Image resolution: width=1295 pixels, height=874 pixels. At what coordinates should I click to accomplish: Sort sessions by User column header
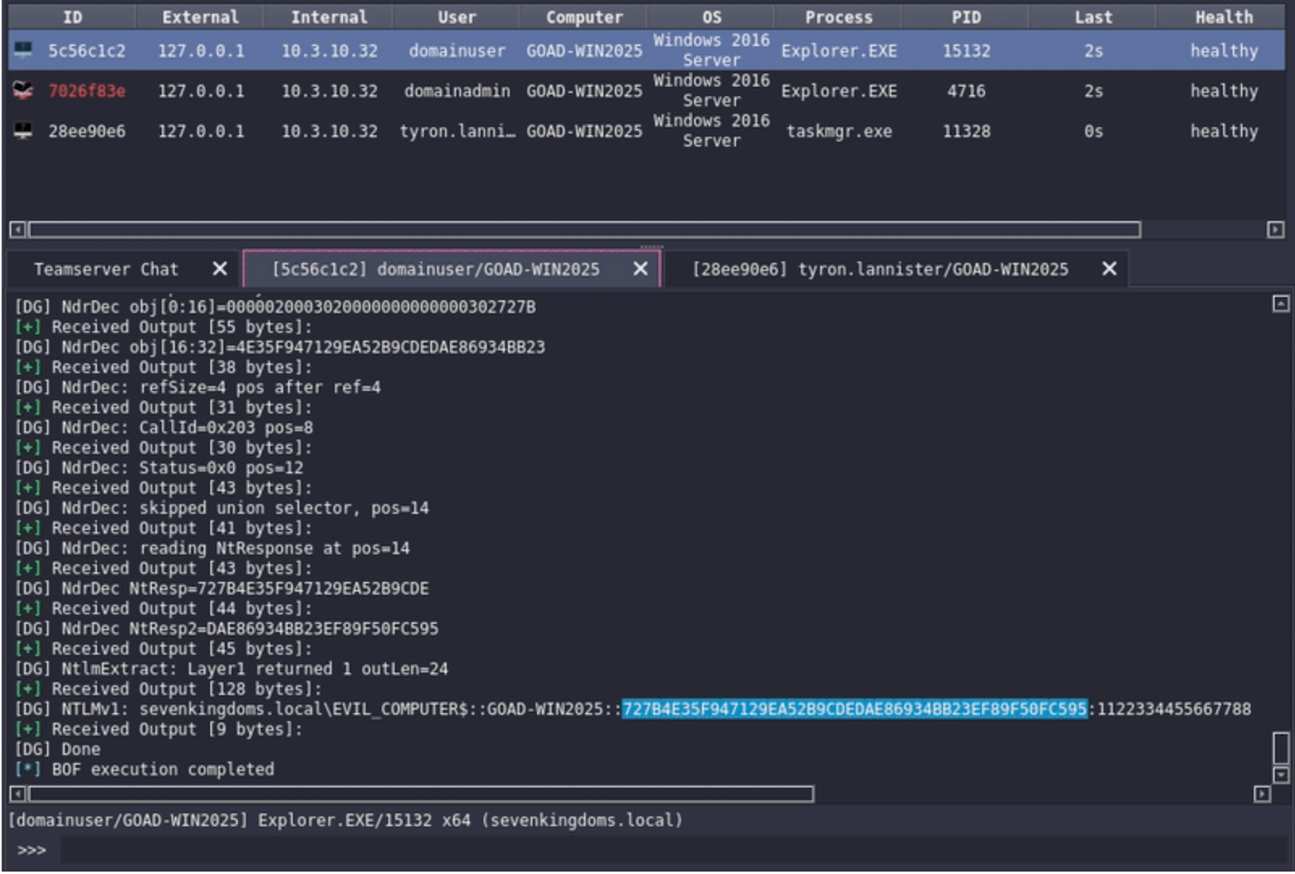[456, 17]
